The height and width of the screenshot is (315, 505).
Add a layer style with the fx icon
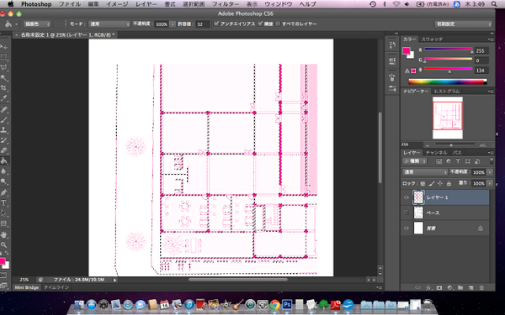pyautogui.click(x=428, y=287)
